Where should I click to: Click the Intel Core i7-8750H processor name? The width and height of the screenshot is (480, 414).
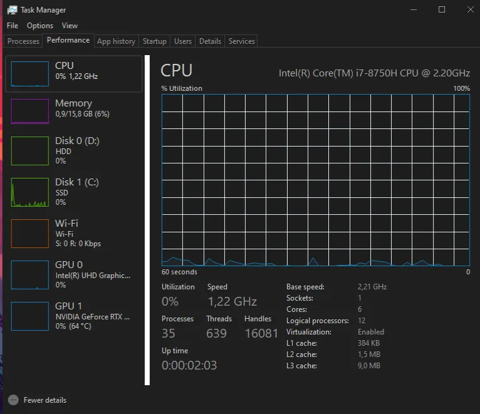tap(374, 73)
